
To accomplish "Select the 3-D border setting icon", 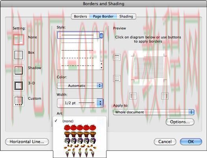I will tap(19, 86).
